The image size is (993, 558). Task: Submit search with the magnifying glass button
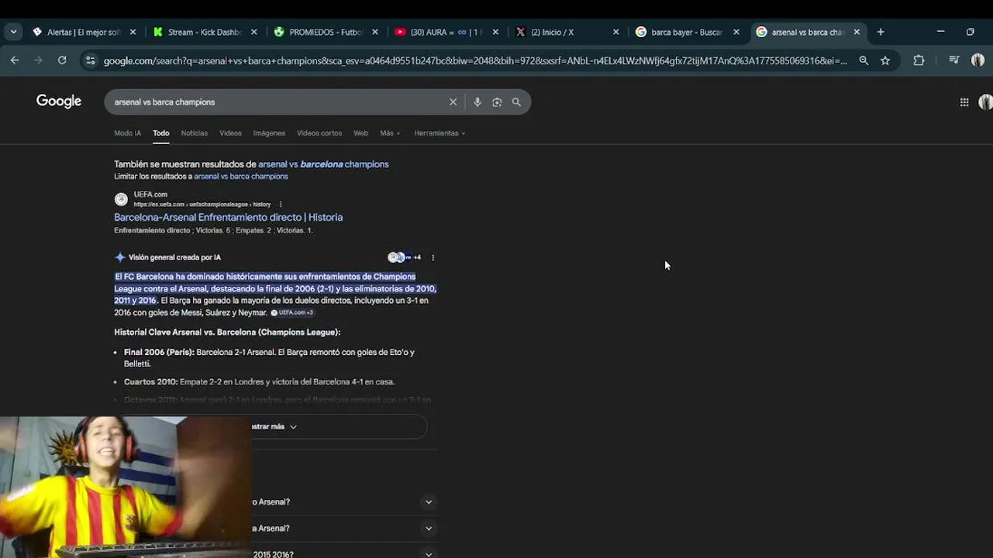pos(516,102)
